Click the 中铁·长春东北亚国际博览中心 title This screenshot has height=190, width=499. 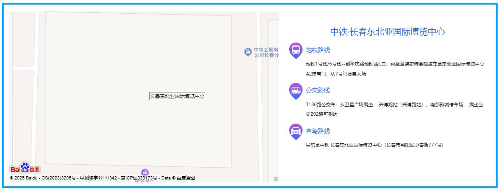[387, 32]
